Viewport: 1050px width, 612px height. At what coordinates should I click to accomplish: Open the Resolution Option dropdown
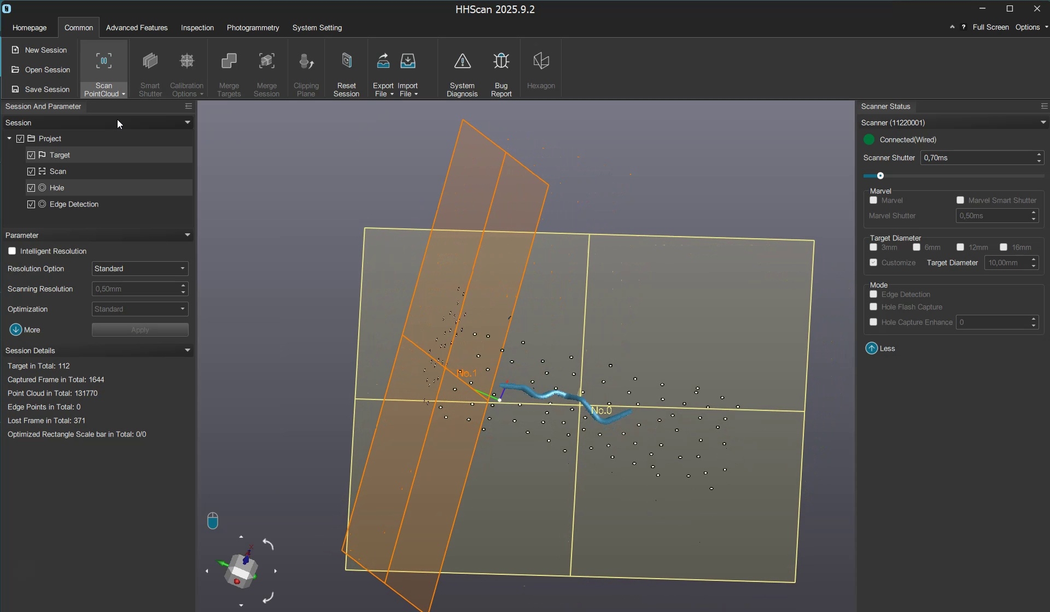point(139,268)
